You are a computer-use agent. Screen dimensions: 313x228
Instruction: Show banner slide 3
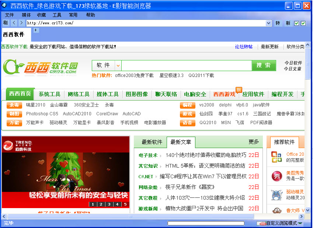point(109,204)
